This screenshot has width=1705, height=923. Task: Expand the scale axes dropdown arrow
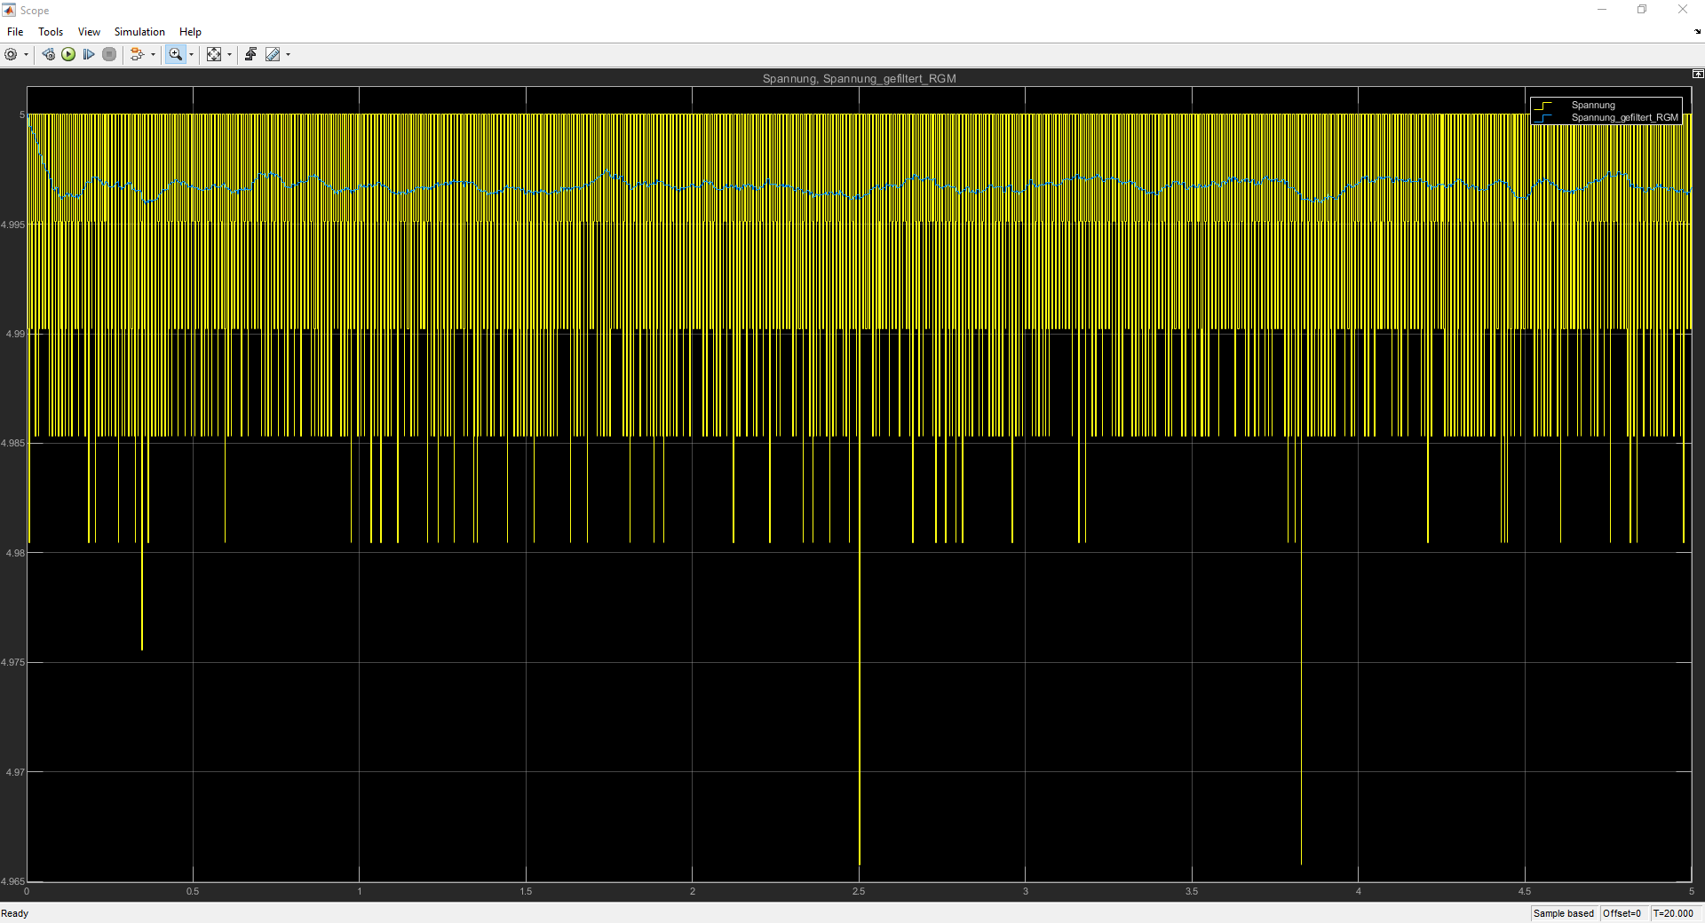(x=229, y=55)
